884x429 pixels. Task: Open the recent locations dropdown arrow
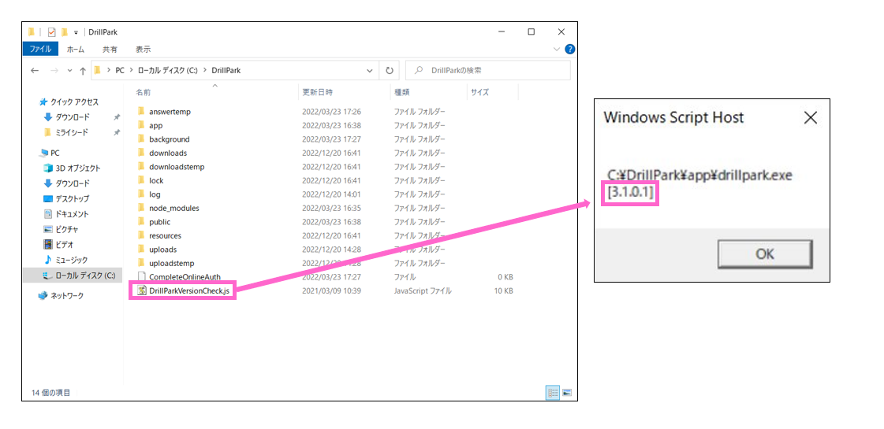pyautogui.click(x=69, y=70)
